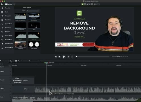This screenshot has height=102, width=141.
Task: Toggle favorite star on Emphasize effect
Action: (38, 14)
